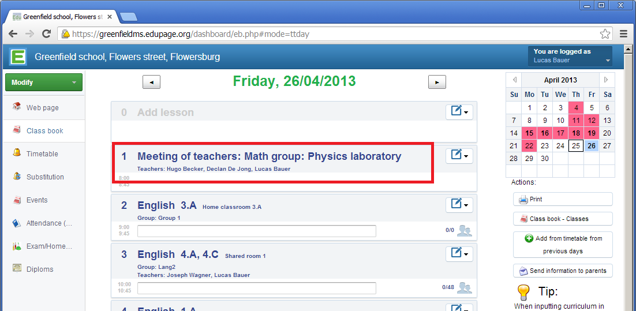Click envelope icon for Send information to parents
The width and height of the screenshot is (636, 311).
pos(523,271)
